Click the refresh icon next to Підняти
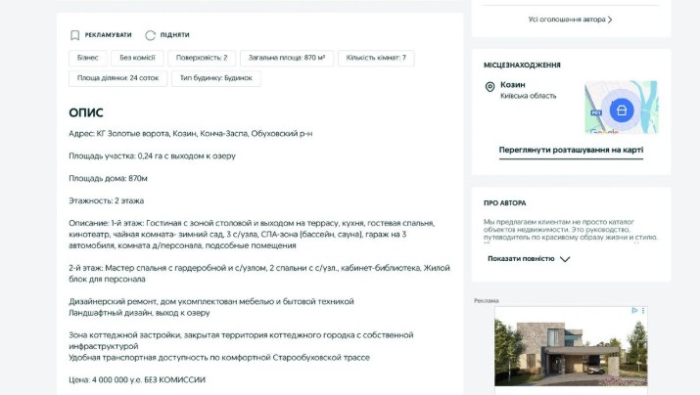The image size is (700, 395). (x=151, y=35)
